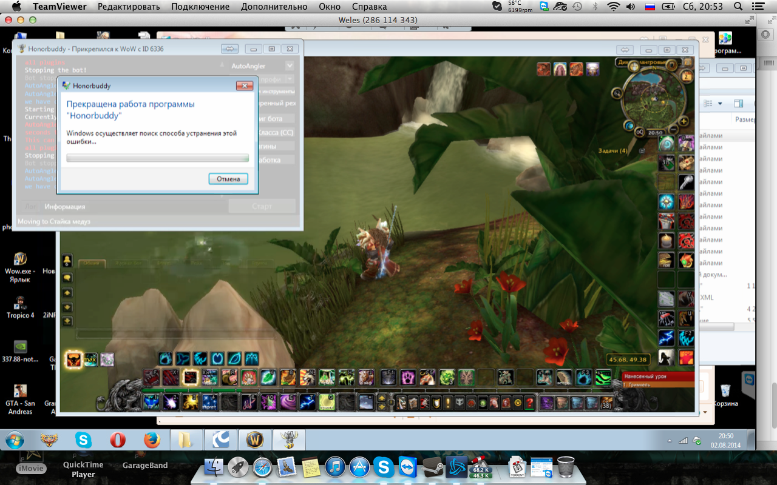Screen dimensions: 777x485
Task: Open the AutoAngler bot dropdown
Action: click(x=290, y=65)
